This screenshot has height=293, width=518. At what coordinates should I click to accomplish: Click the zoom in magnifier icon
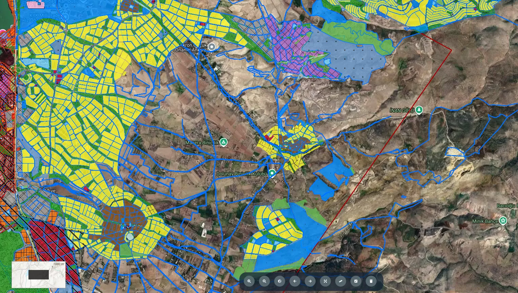tap(249, 281)
